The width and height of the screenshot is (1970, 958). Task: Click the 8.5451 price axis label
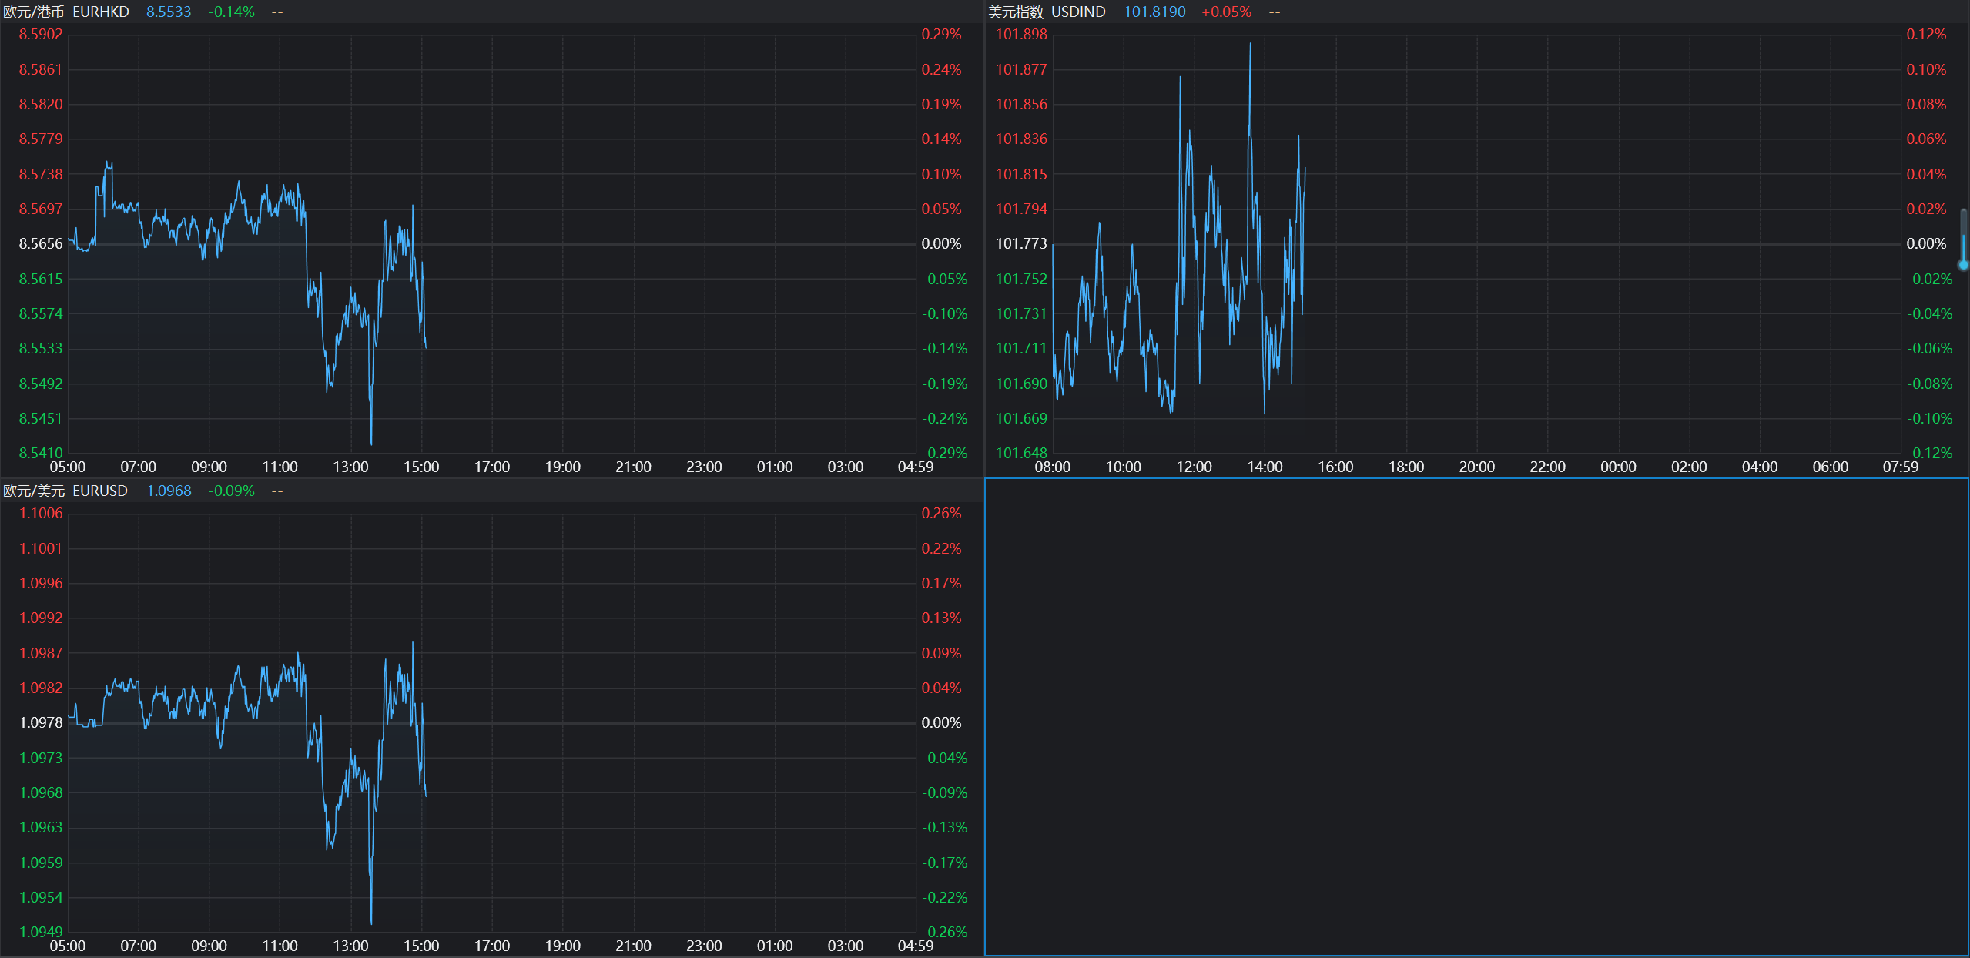tap(41, 419)
